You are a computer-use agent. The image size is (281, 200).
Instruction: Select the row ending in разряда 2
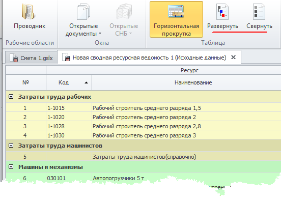coord(186,117)
